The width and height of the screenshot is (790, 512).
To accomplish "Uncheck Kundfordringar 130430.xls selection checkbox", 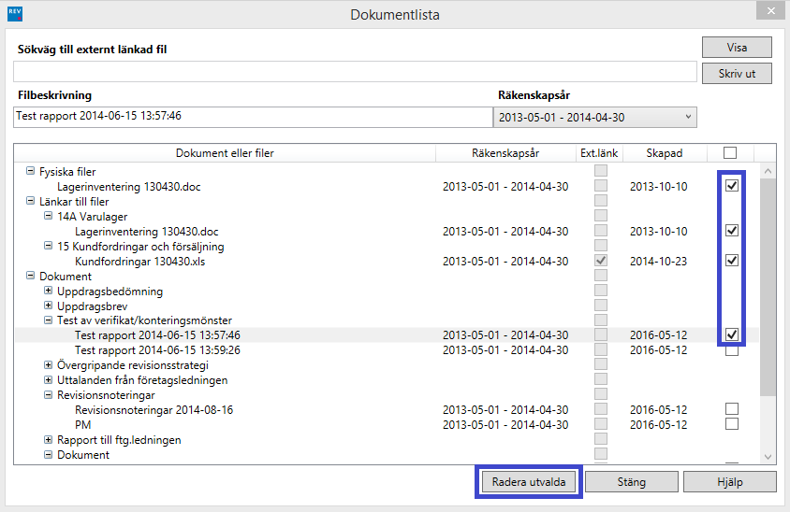I will [732, 261].
